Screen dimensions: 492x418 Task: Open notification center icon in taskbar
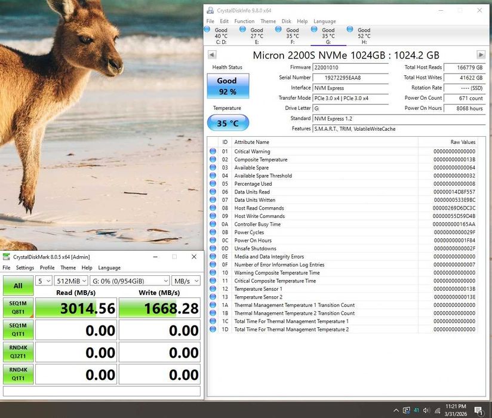tap(478, 410)
